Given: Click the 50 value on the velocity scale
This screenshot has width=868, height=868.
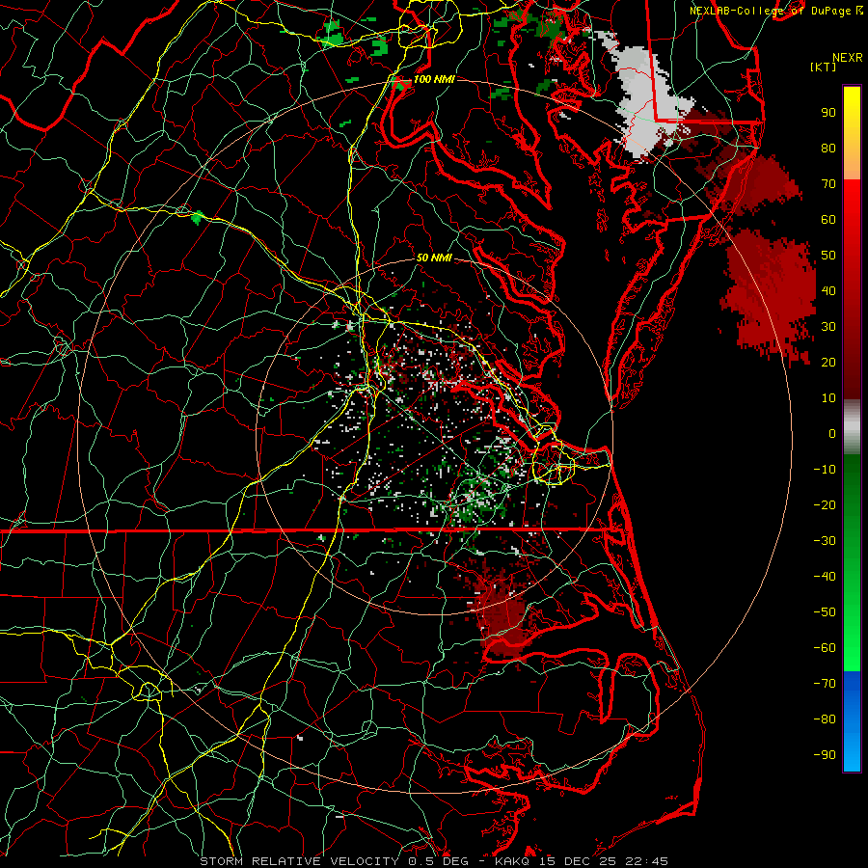Looking at the screenshot, I should [828, 256].
